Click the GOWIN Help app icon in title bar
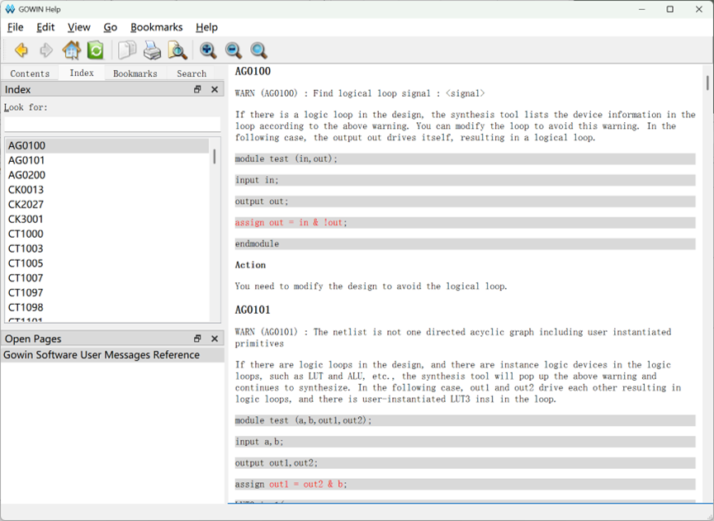The height and width of the screenshot is (521, 714). pyautogui.click(x=10, y=9)
